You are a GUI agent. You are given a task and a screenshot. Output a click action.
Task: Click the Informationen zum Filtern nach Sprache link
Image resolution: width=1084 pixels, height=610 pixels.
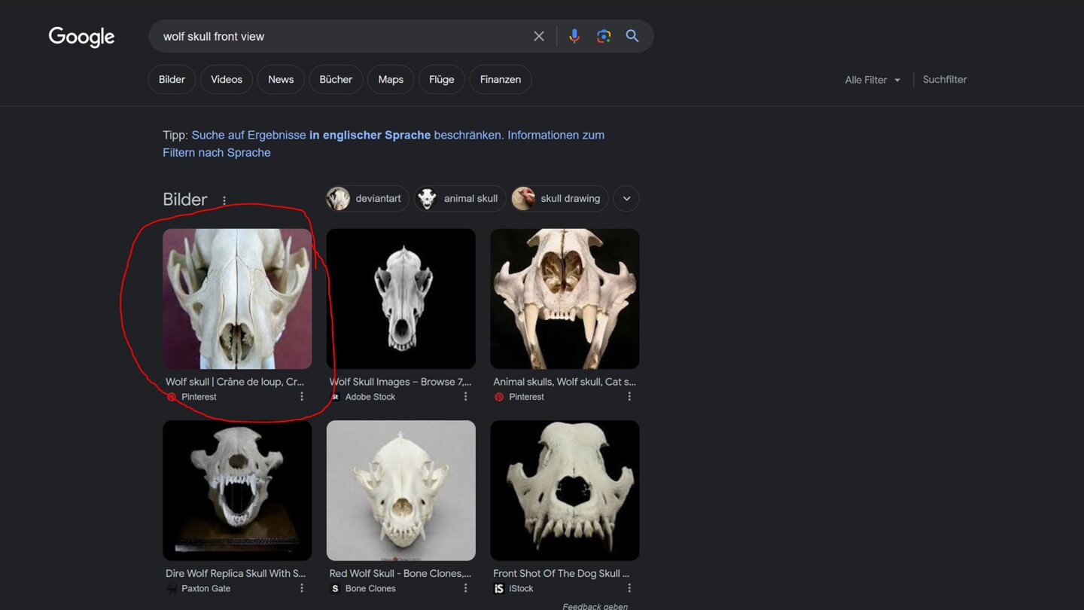click(x=556, y=136)
